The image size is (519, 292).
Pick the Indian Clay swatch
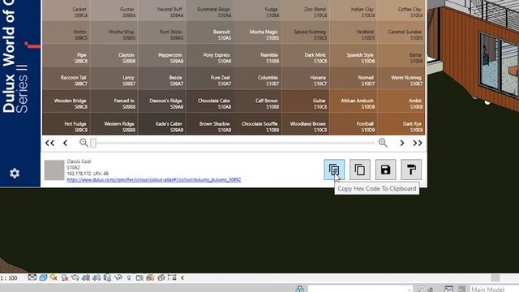click(x=354, y=11)
